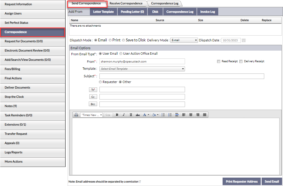Toggle bold formatting in the editor
The height and width of the screenshot is (186, 283).
117,115
